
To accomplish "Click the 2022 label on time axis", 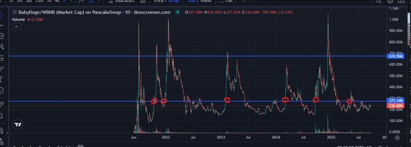I will click(166, 137).
